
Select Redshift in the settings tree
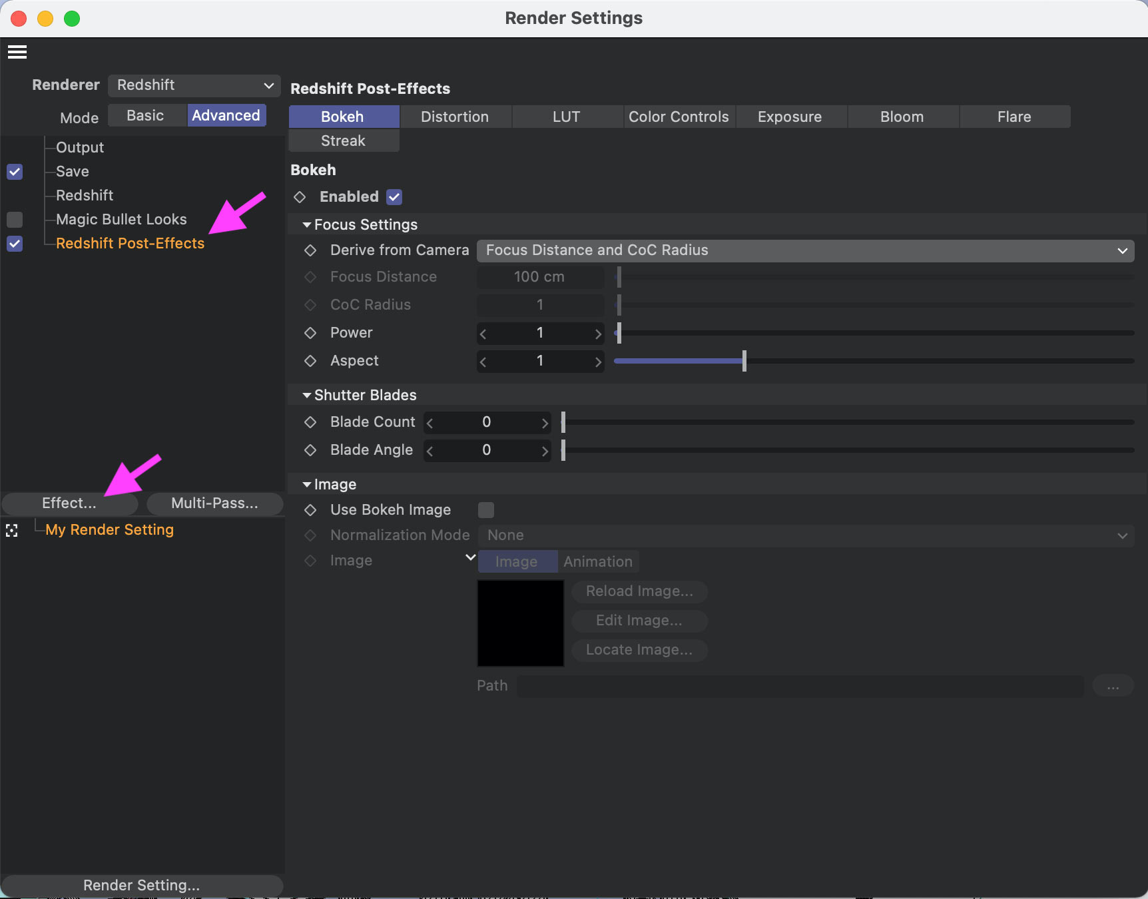(85, 196)
